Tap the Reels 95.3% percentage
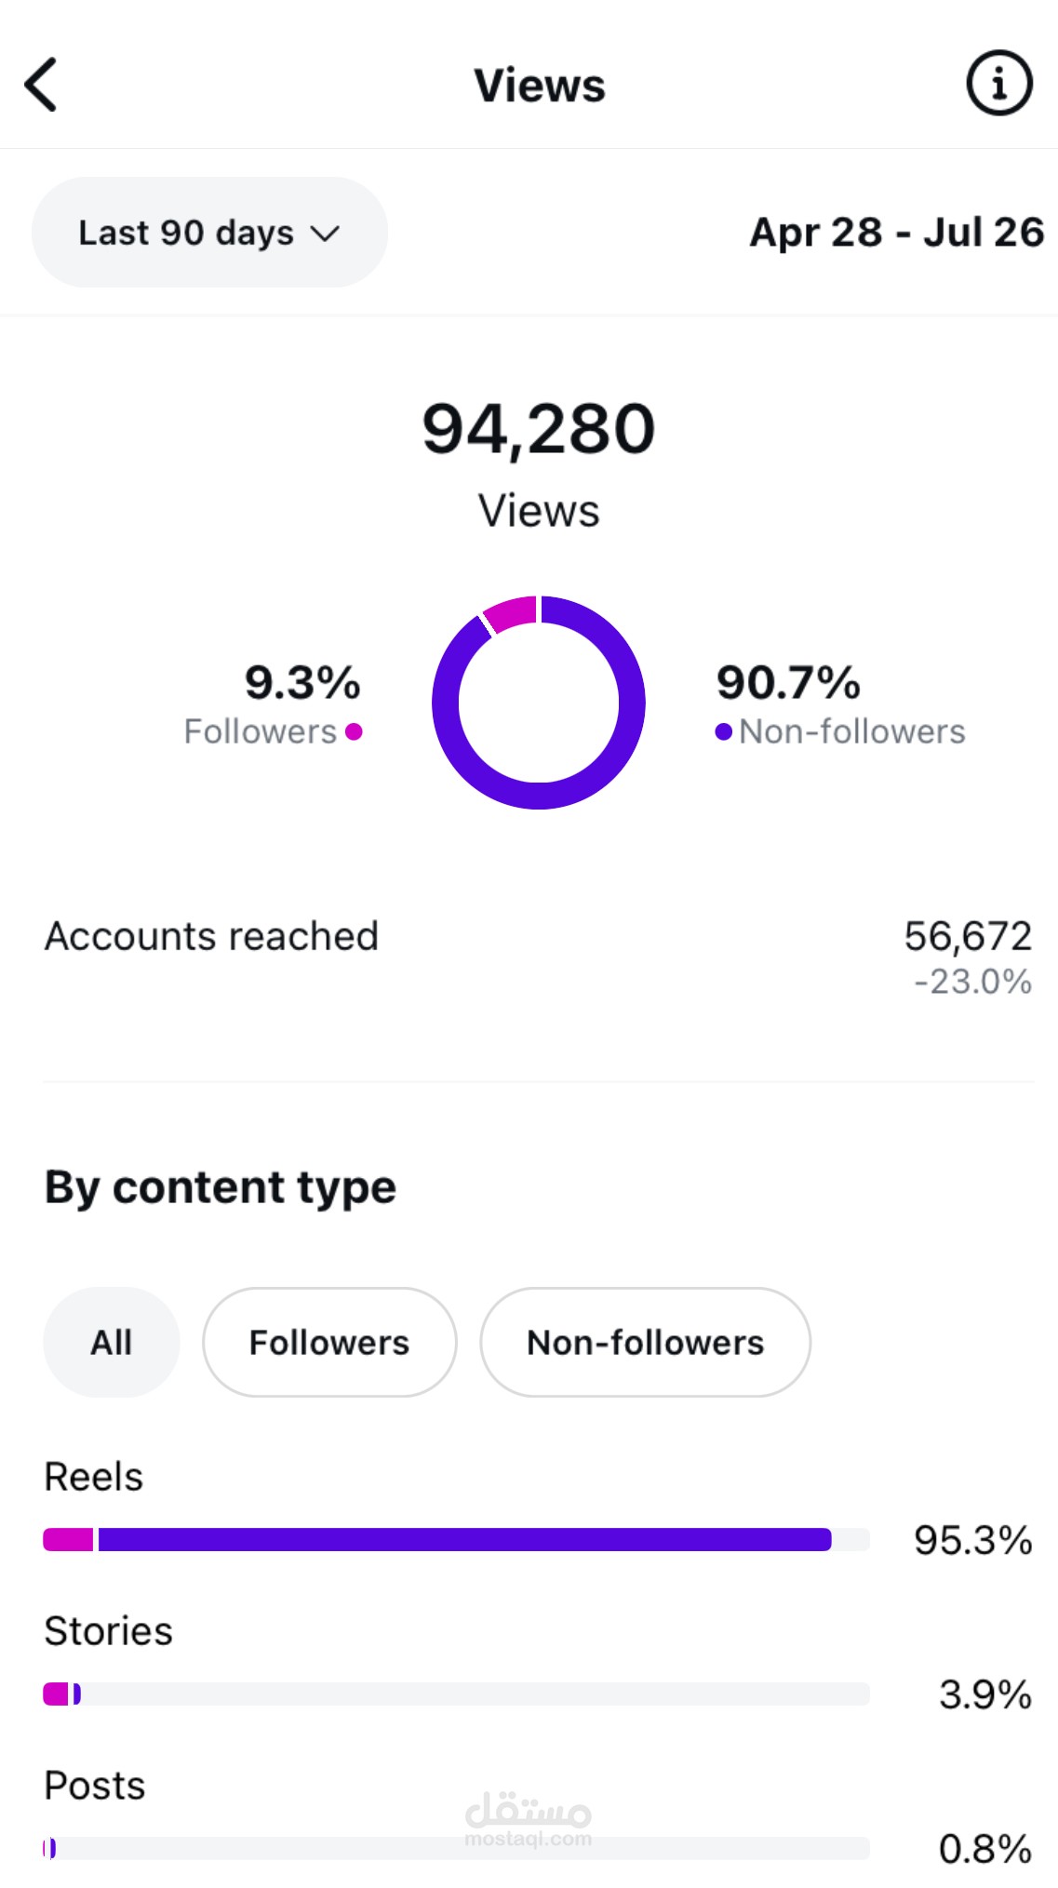The height and width of the screenshot is (1888, 1058). [x=973, y=1540]
